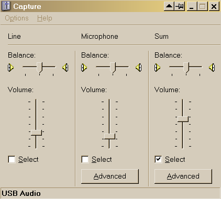221x199 pixels.
Task: Open the Options menu
Action: pyautogui.click(x=17, y=18)
